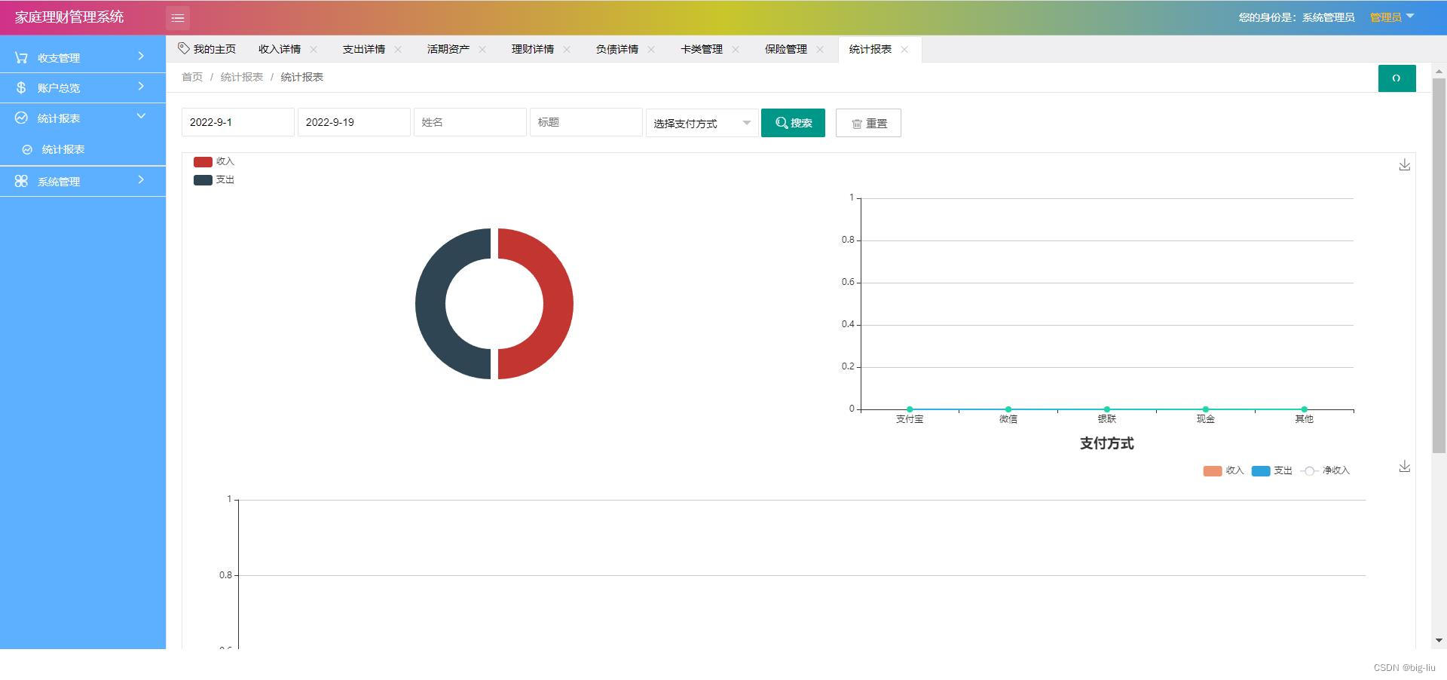
Task: Switch to the 支出详情 tab
Action: 364,49
